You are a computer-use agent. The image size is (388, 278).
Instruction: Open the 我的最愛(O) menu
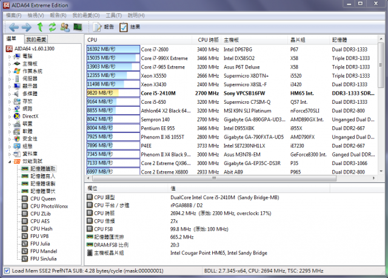coord(86,15)
